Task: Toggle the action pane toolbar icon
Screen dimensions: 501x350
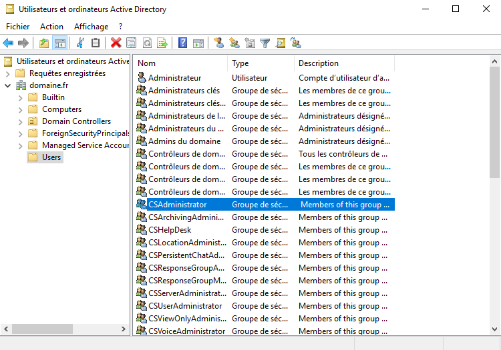Action: [x=198, y=43]
